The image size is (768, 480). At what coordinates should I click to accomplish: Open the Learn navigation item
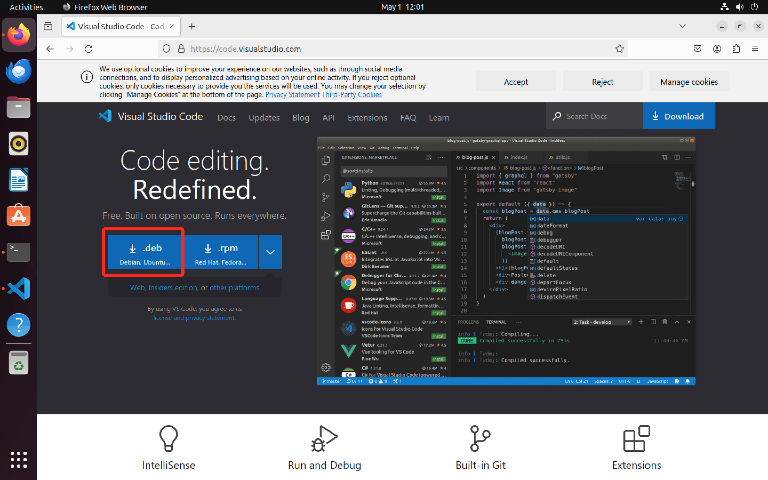[439, 117]
